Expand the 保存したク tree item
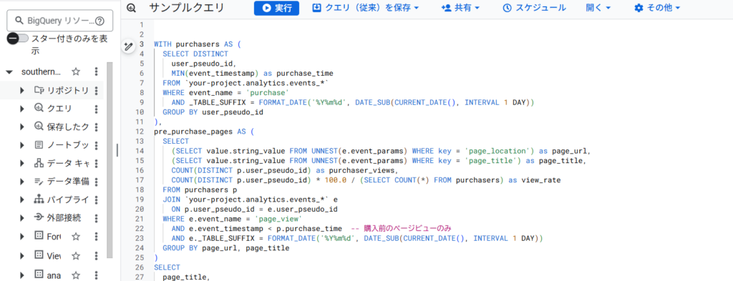This screenshot has height=281, width=733. (x=21, y=127)
